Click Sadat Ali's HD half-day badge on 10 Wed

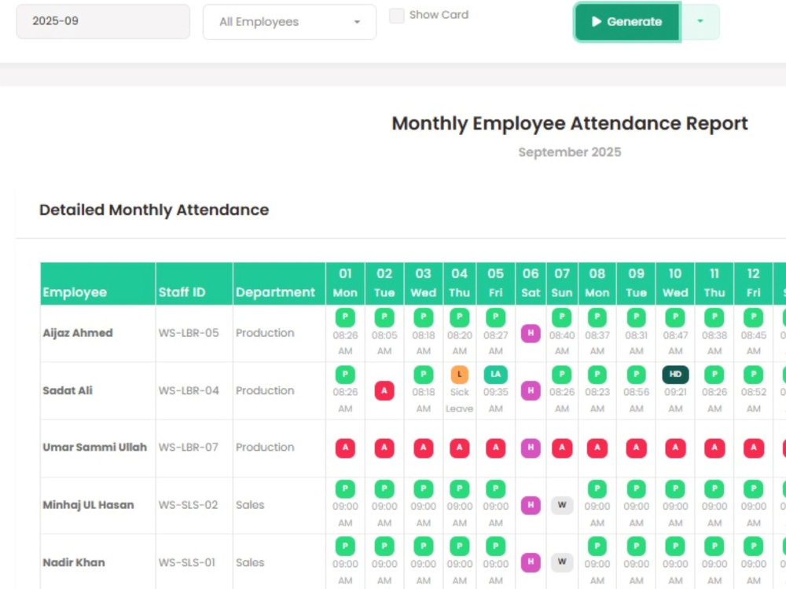tap(675, 374)
